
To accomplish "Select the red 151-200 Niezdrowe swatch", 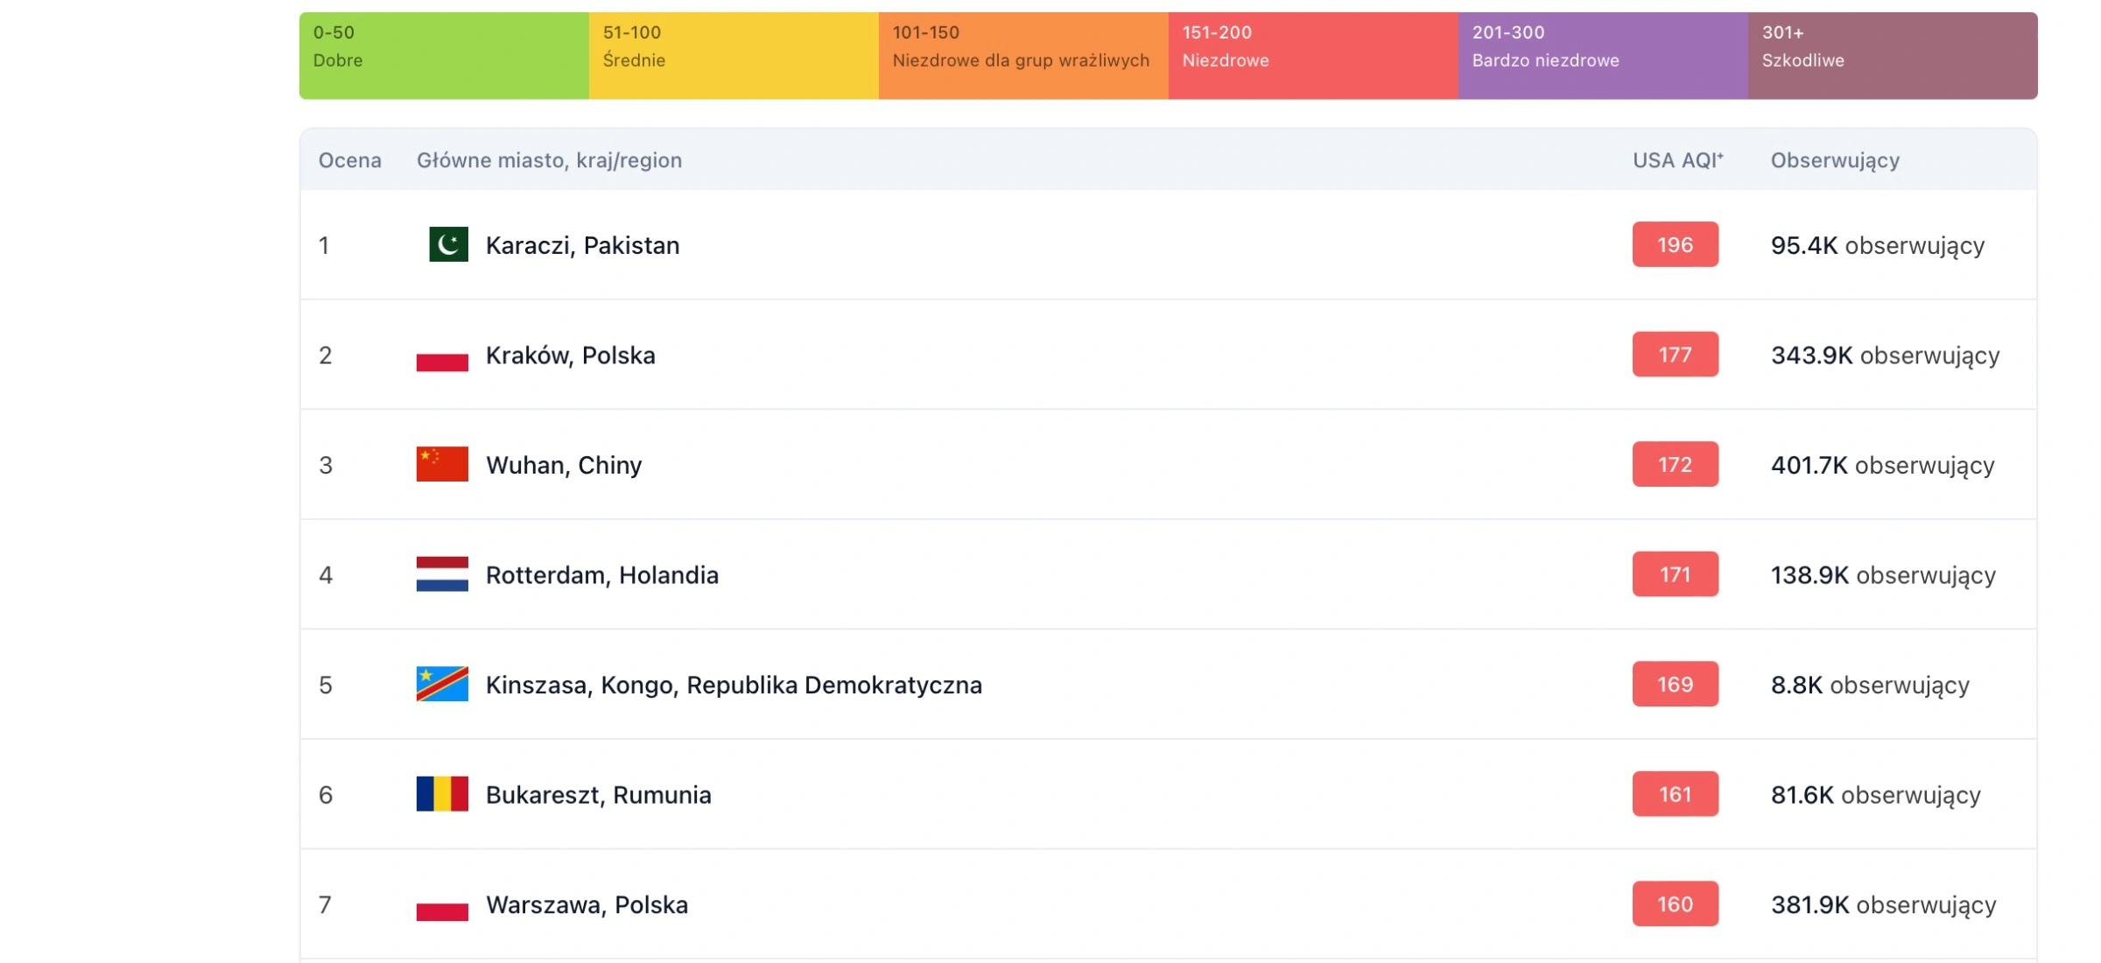I will click(1313, 55).
